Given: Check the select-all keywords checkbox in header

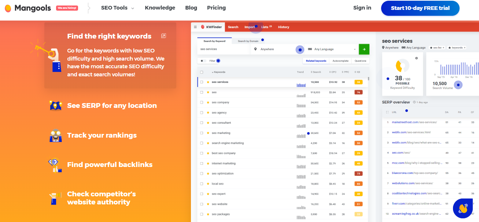Looking at the screenshot, I should pyautogui.click(x=202, y=72).
